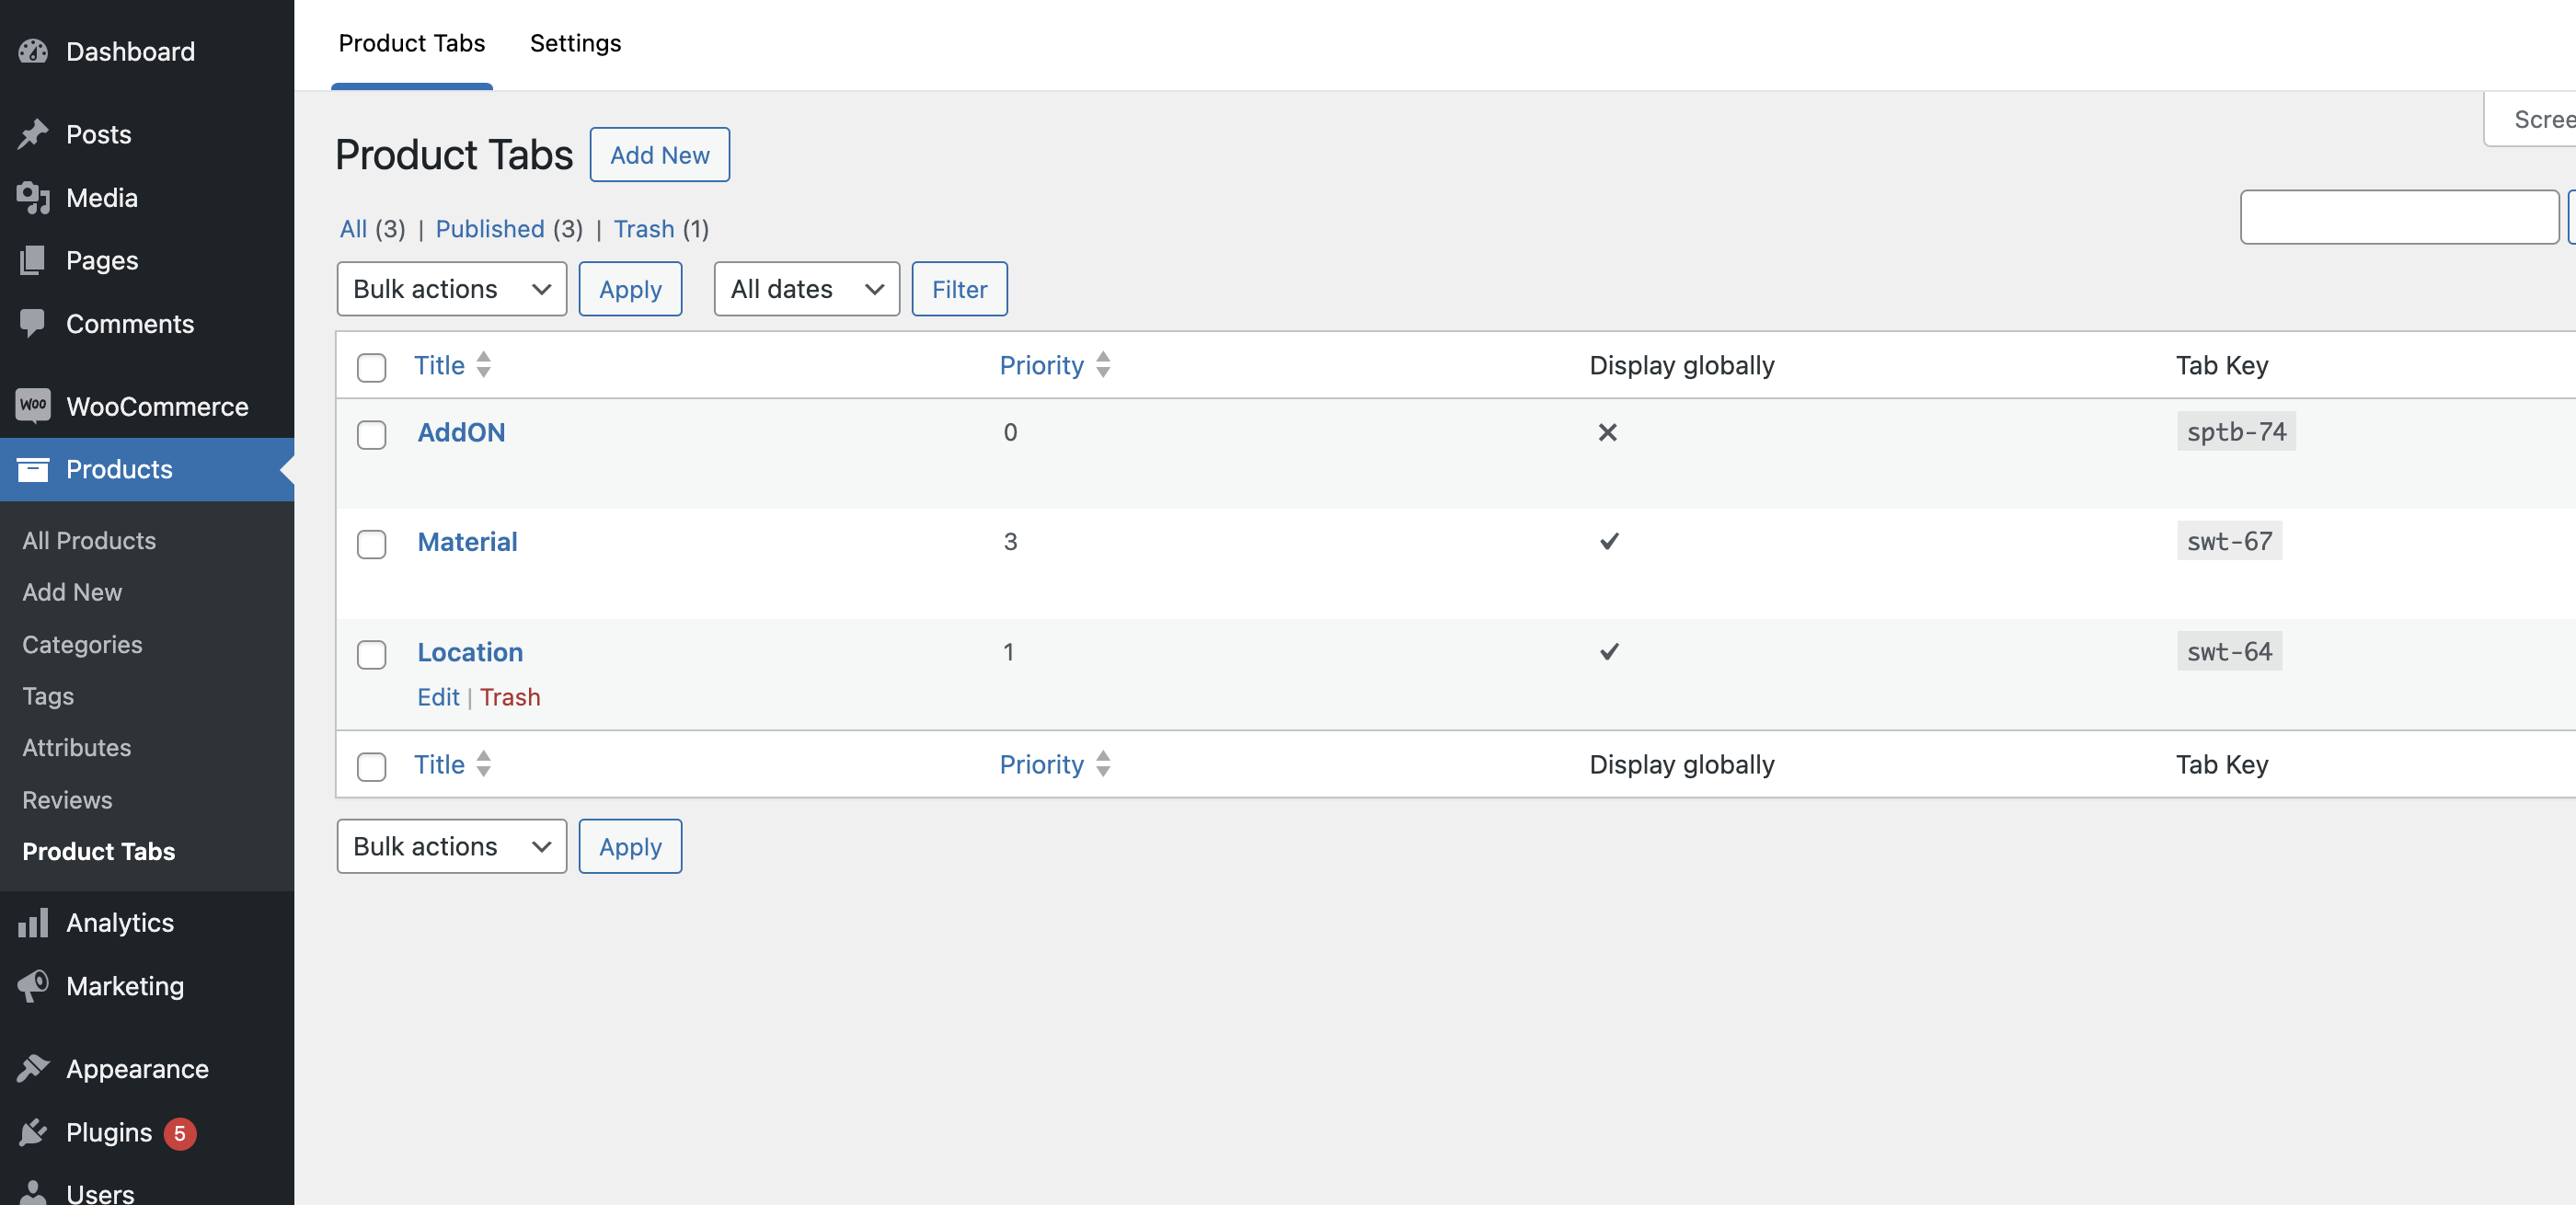
Task: Click Trash link for Location
Action: [510, 696]
